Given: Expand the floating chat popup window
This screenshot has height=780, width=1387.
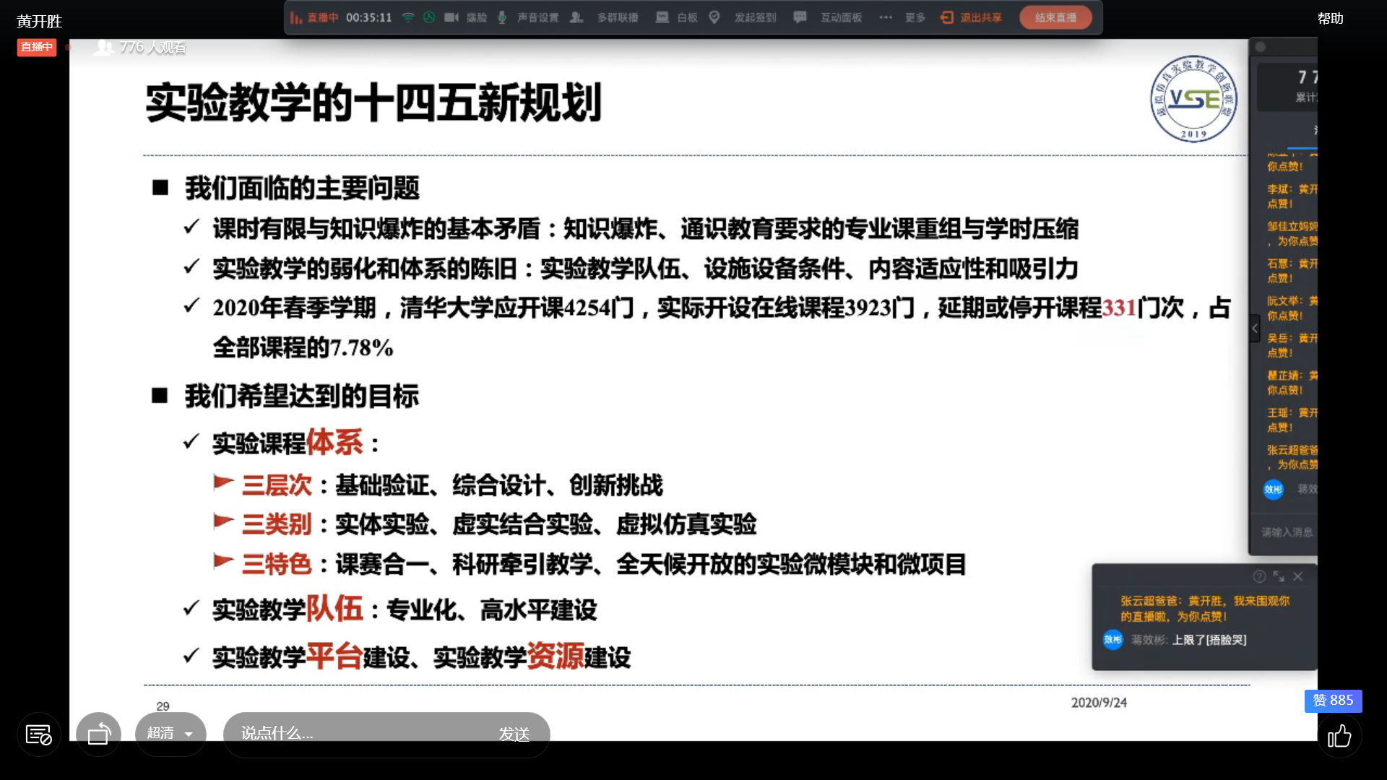Looking at the screenshot, I should pyautogui.click(x=1279, y=576).
